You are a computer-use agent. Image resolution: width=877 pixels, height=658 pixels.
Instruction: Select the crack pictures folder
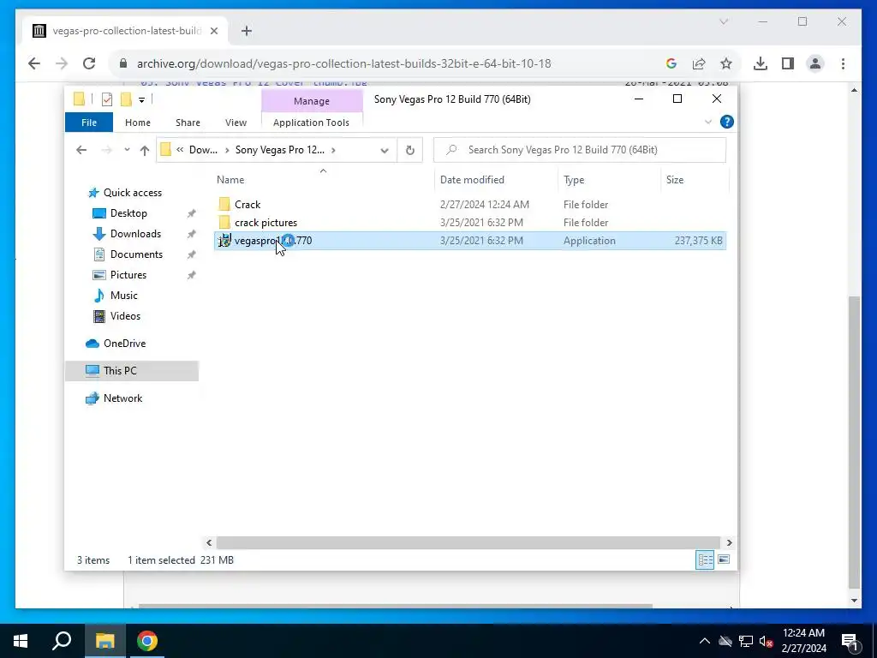click(265, 223)
